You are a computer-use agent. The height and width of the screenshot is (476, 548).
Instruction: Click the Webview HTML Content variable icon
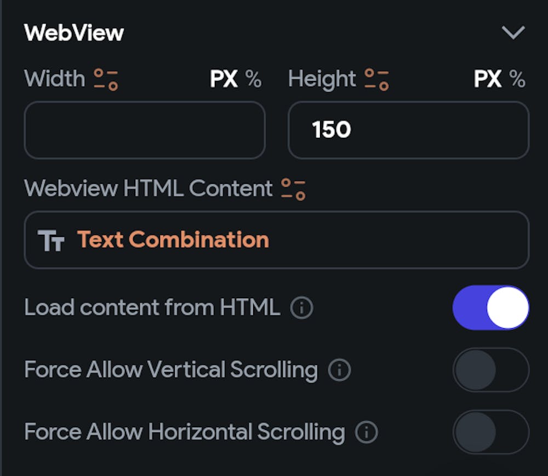click(x=293, y=189)
